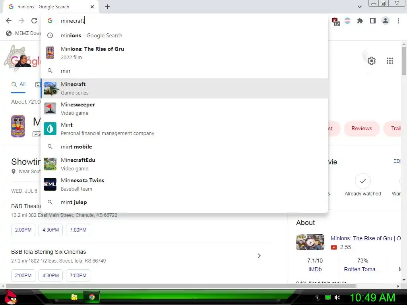Open the Chrome profile avatar
The height and width of the screenshot is (305, 407).
386,21
